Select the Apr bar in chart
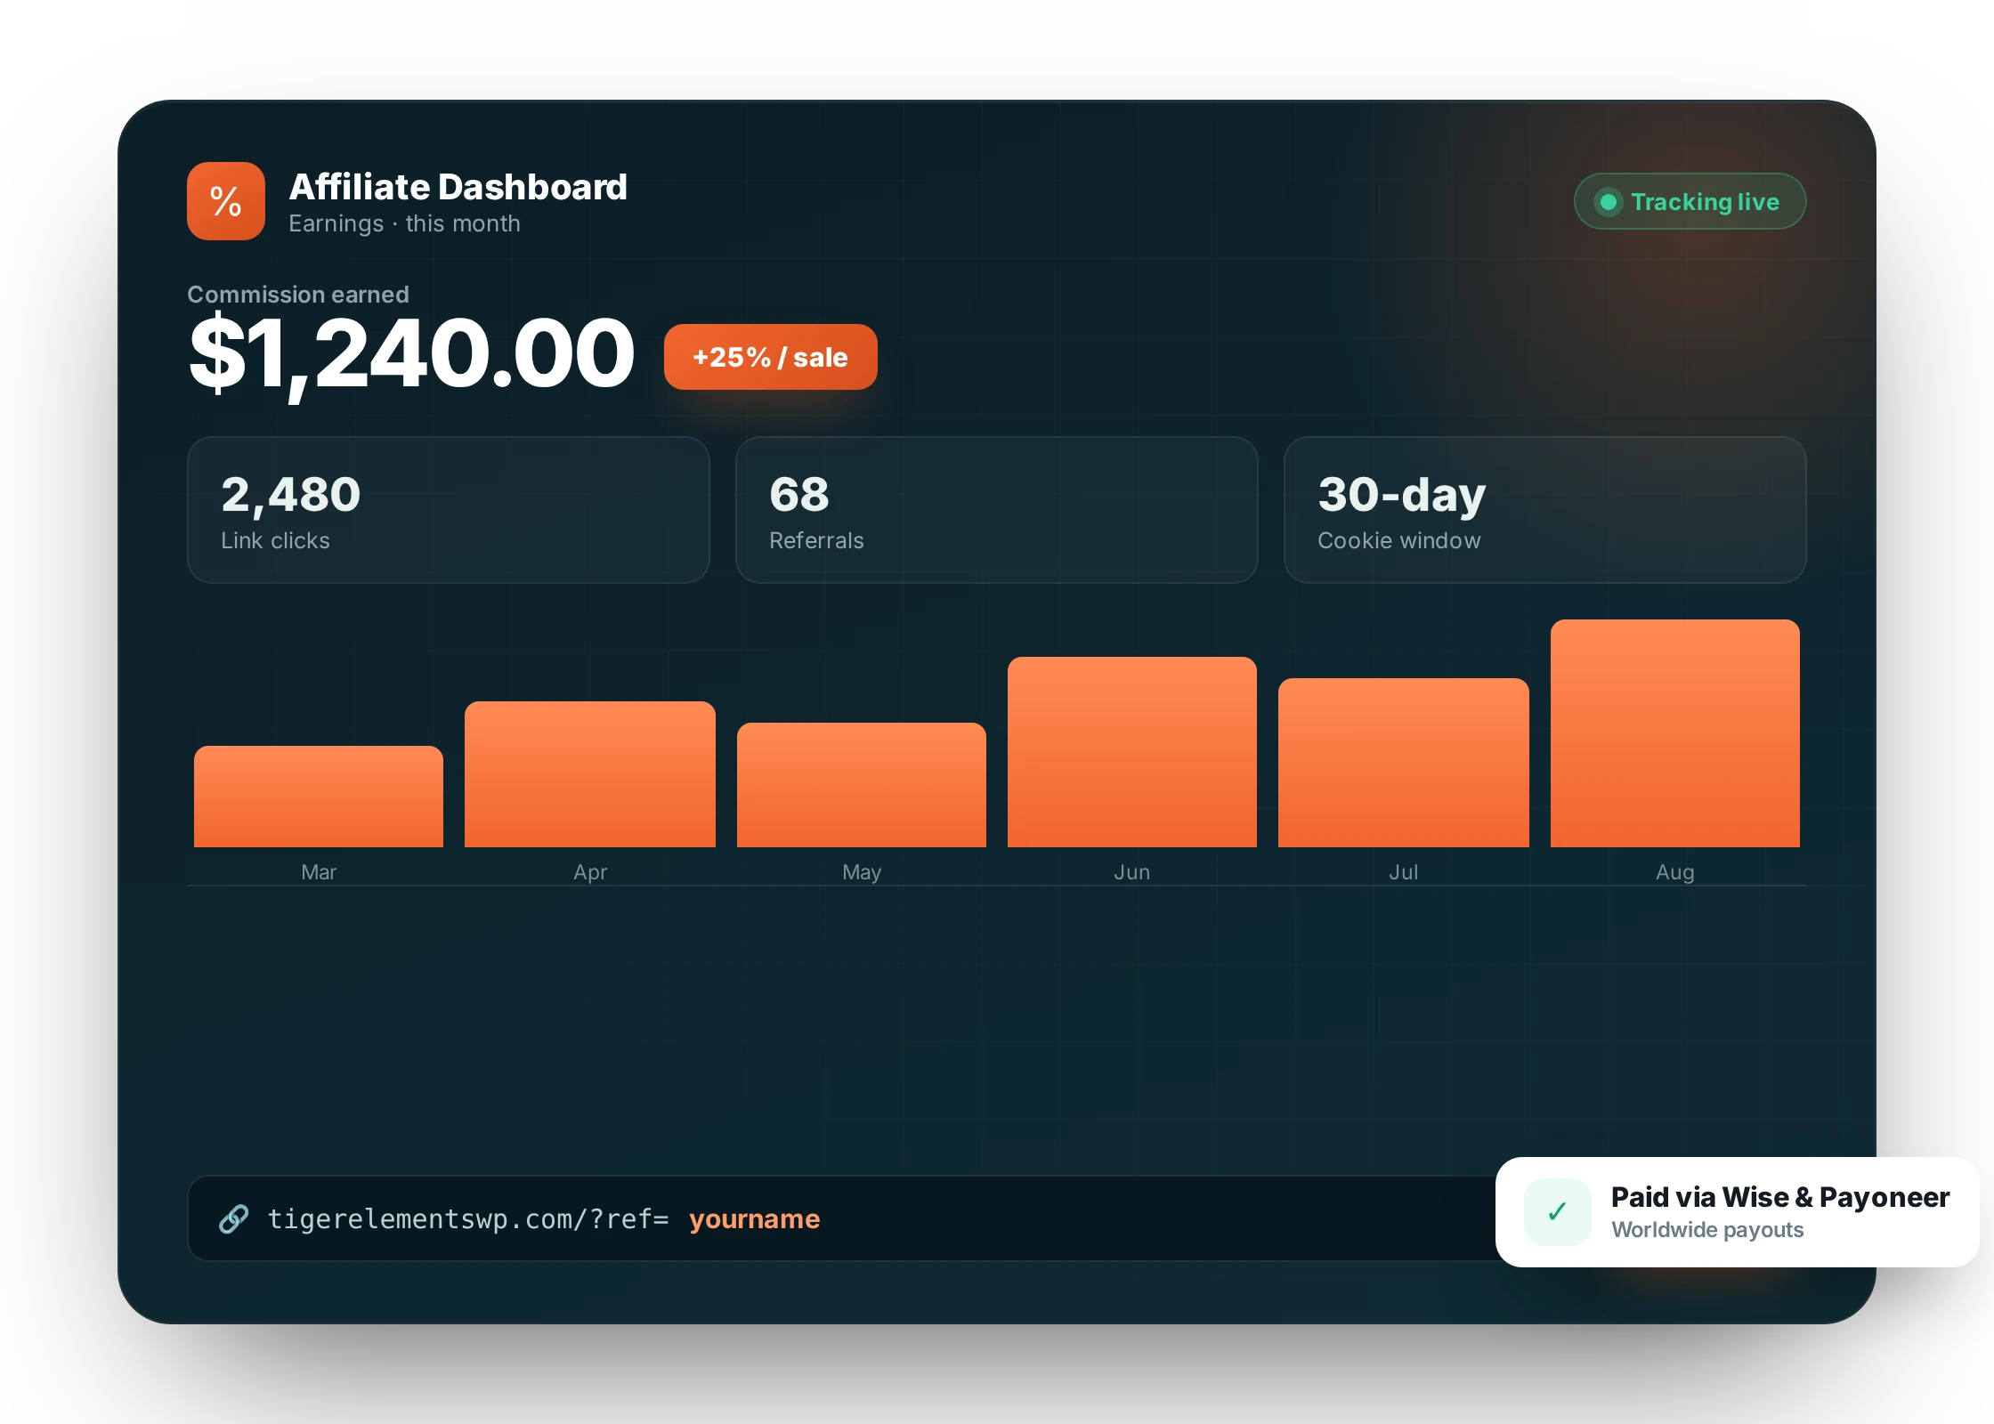 pyautogui.click(x=590, y=774)
